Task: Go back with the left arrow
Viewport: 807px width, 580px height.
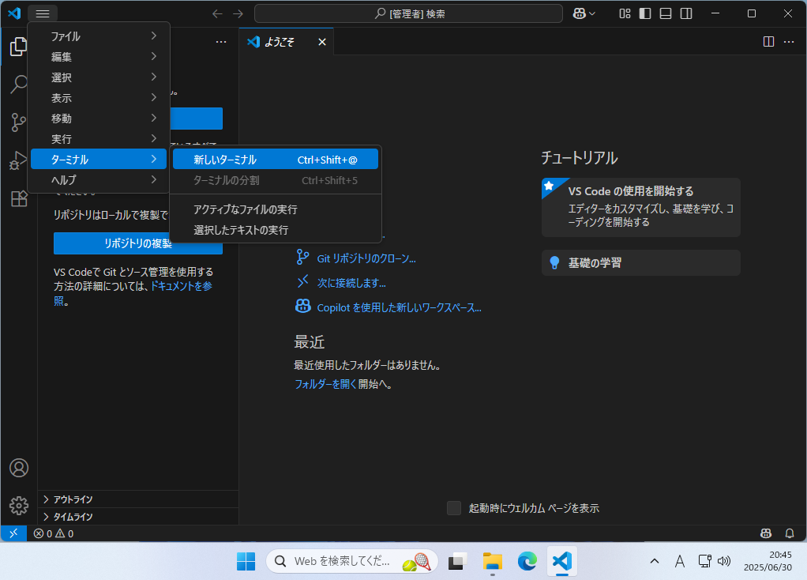Action: pos(218,14)
